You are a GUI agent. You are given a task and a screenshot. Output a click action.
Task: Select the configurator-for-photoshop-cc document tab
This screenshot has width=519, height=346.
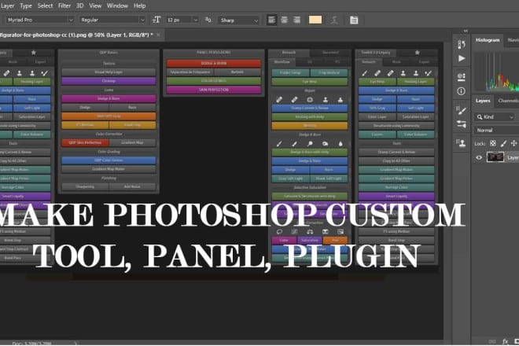76,35
